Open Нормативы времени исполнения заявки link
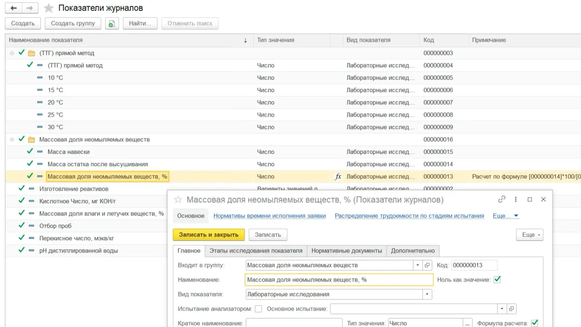Viewport: 581px width, 327px height. tap(270, 216)
